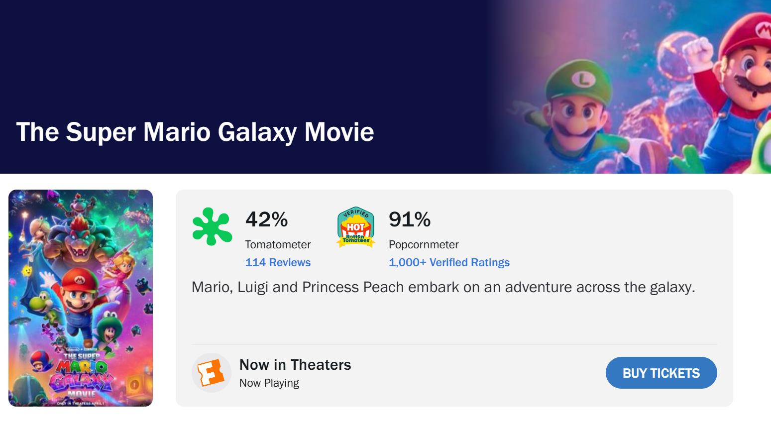This screenshot has width=771, height=428.
Task: Select the Popcornmeter label text
Action: pyautogui.click(x=424, y=244)
